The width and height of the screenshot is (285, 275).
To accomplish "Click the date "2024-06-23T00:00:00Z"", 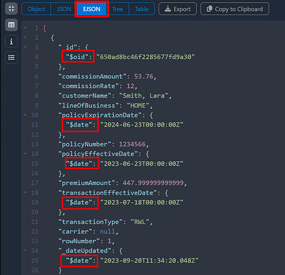I will (141, 125).
